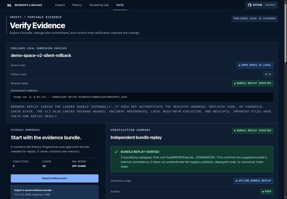Click the cargo run command code block
The width and height of the screenshot is (287, 199).
click(142, 97)
